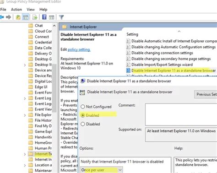Select the Credential tree item
This screenshot has width=217, height=173.
click(x=43, y=42)
